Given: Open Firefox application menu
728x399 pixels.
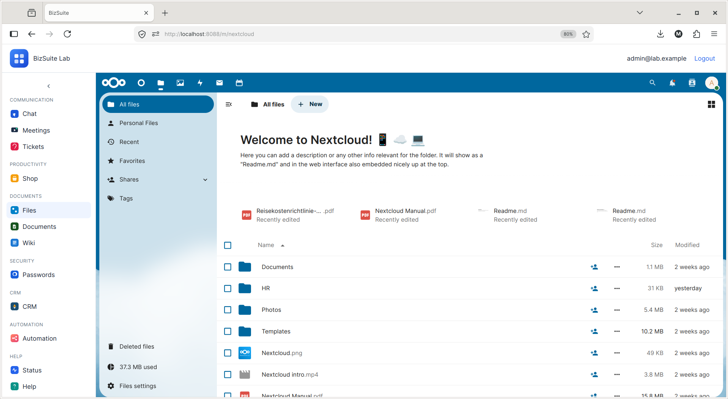Looking at the screenshot, I should click(714, 34).
